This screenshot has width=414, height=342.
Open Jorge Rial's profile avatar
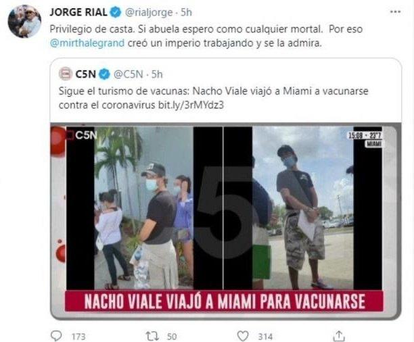pyautogui.click(x=24, y=22)
